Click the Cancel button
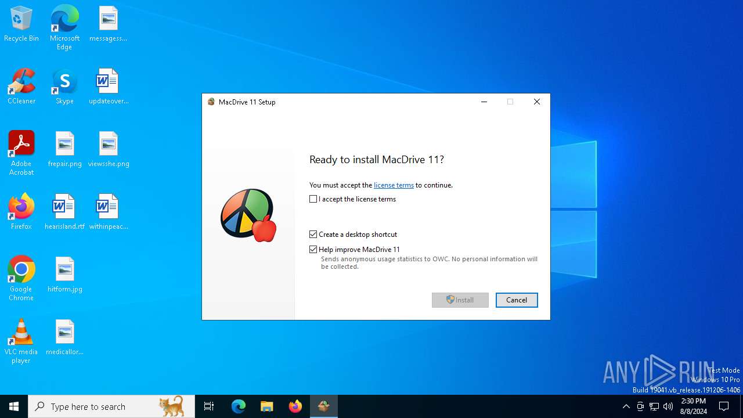The image size is (743, 418). coord(517,300)
